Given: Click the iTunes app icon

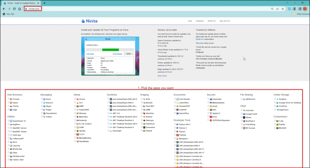Looking at the screenshot, I should (78, 99).
